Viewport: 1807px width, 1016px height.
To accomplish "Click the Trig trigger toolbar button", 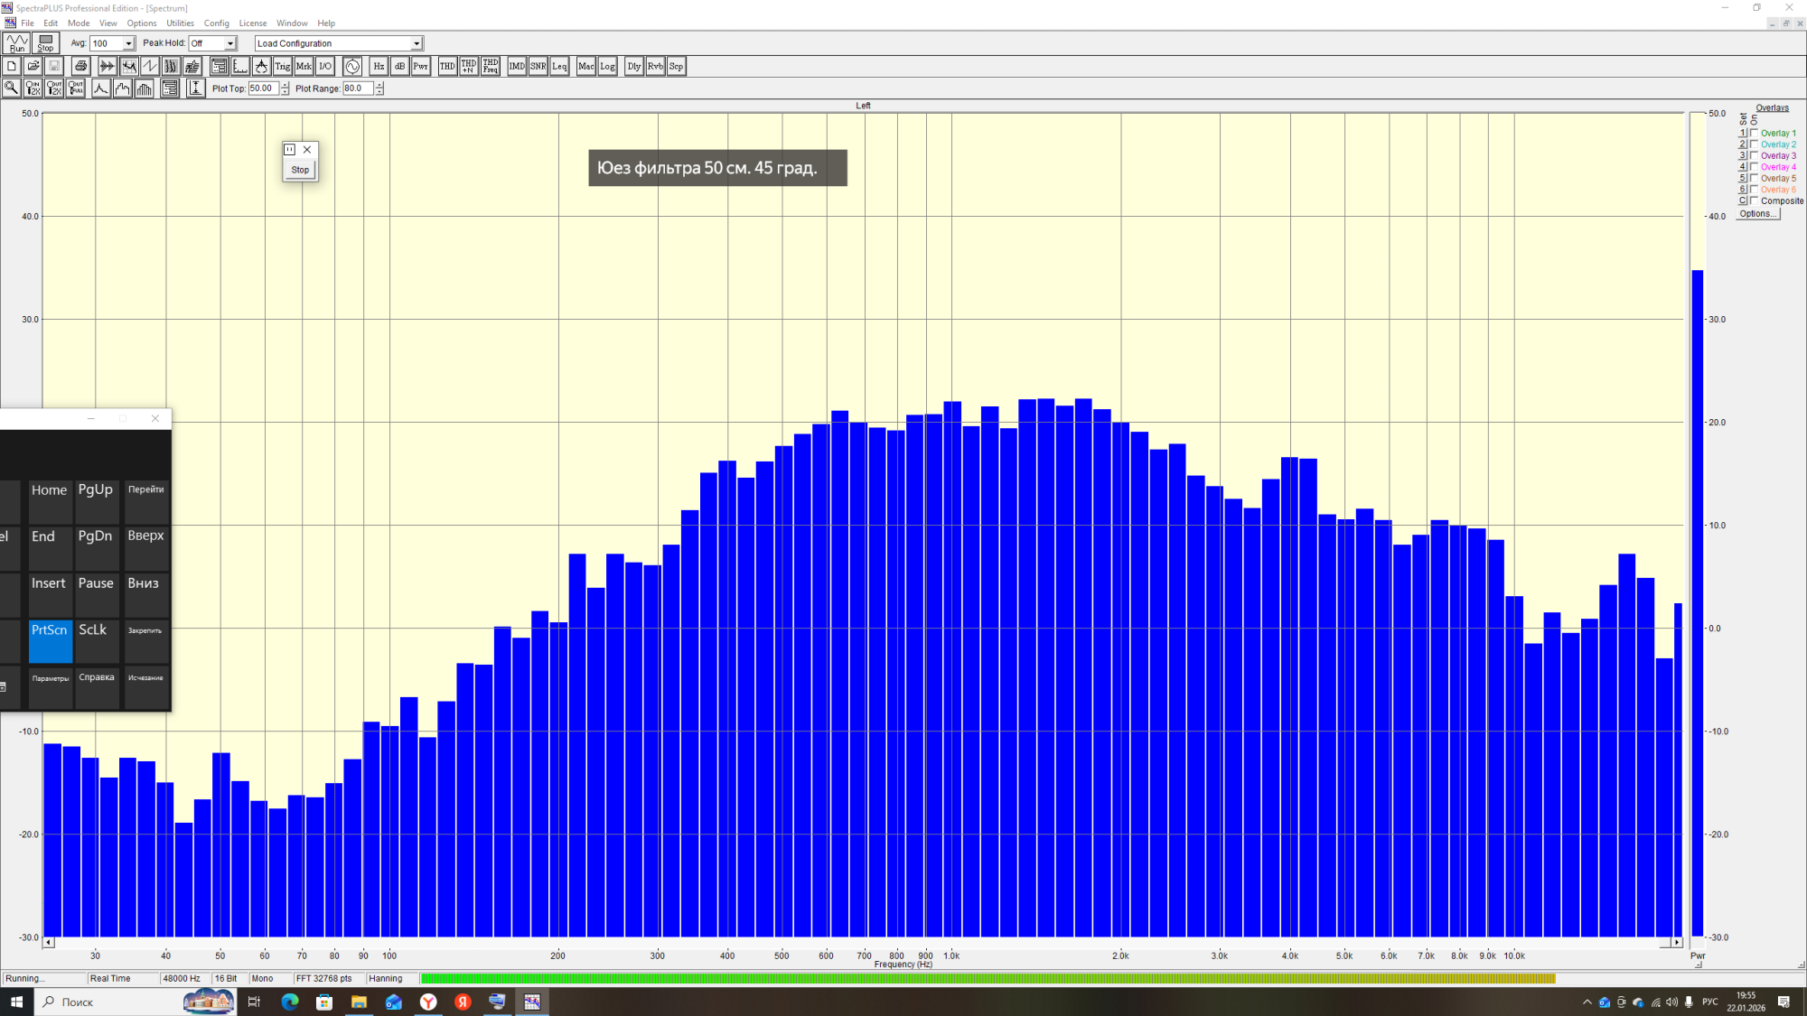I will [282, 66].
